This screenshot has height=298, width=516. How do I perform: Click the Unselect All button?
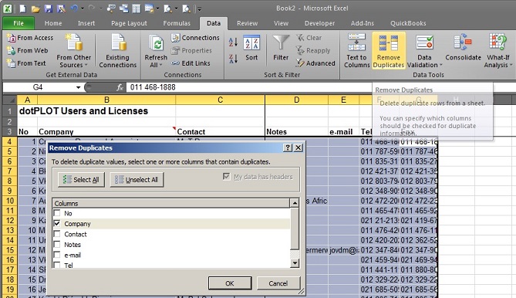pos(137,179)
